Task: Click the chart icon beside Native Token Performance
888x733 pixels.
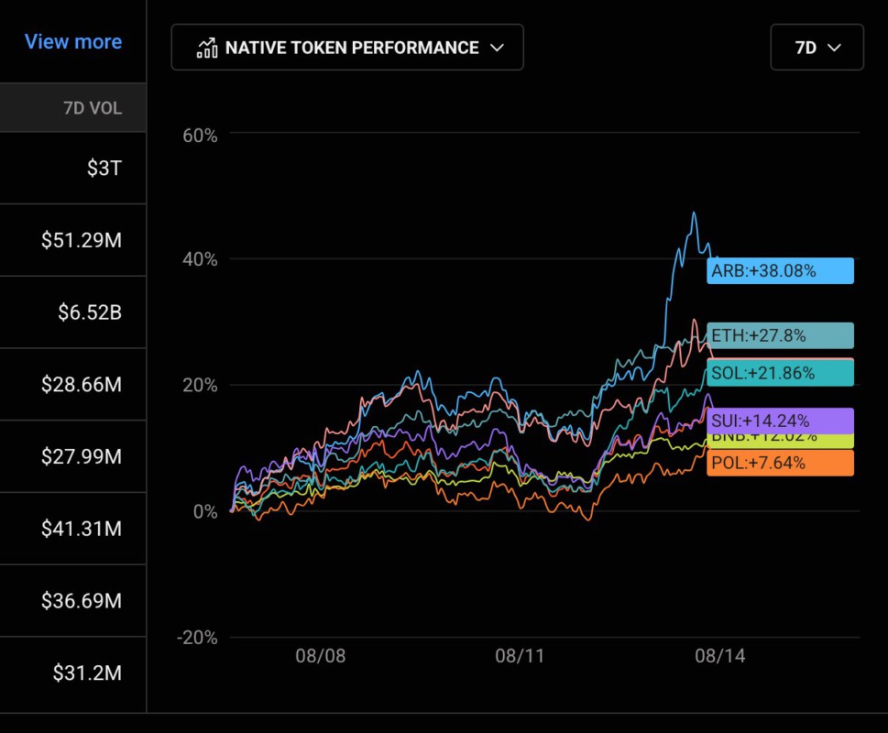Action: [x=206, y=48]
